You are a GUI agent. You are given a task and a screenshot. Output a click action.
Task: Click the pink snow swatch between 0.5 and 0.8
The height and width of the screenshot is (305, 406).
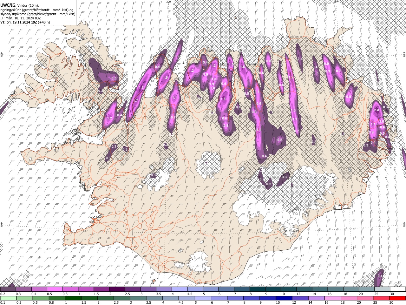[x=55, y=289]
